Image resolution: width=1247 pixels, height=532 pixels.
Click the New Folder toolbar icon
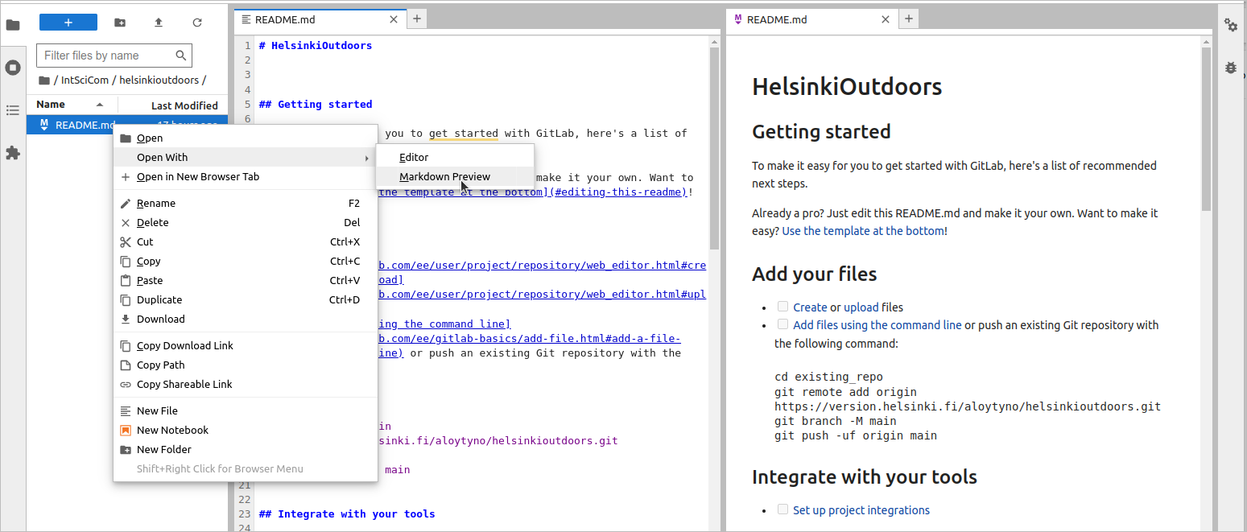(x=120, y=23)
